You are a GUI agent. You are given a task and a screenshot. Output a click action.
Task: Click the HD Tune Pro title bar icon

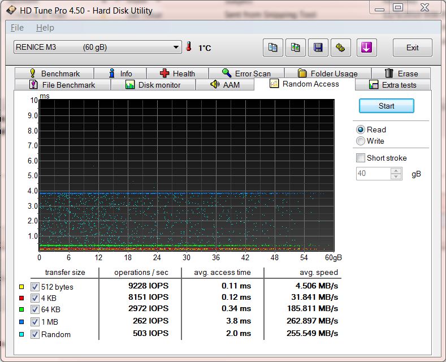11,10
